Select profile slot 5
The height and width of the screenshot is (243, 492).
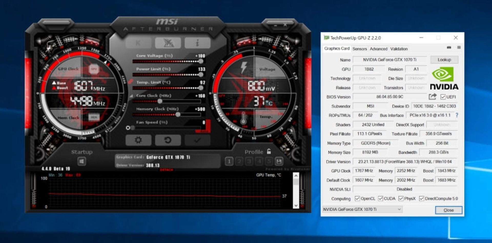point(269,161)
